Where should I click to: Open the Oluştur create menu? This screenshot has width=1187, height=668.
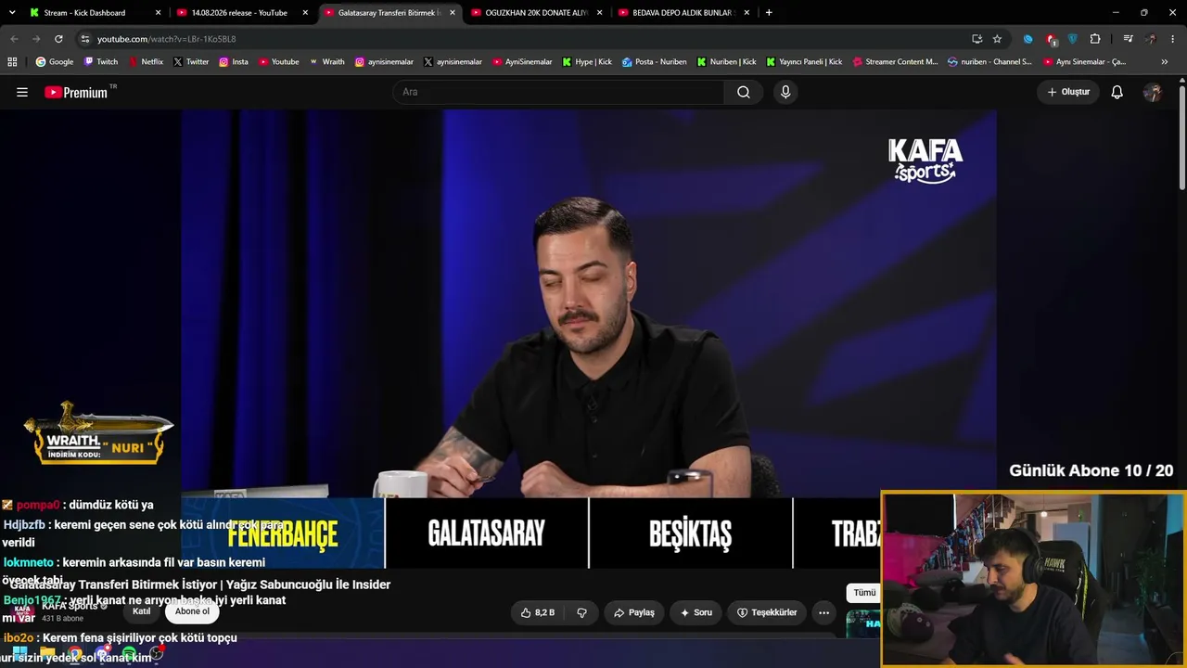point(1068,92)
